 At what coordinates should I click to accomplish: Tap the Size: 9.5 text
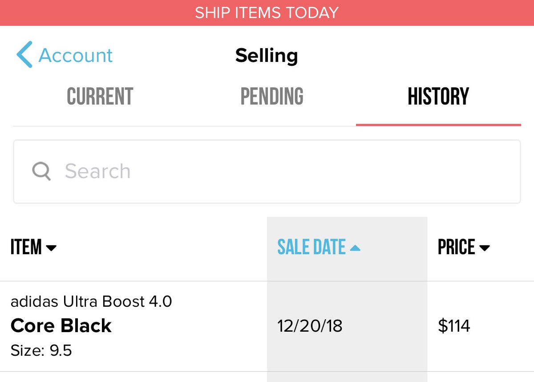(41, 350)
